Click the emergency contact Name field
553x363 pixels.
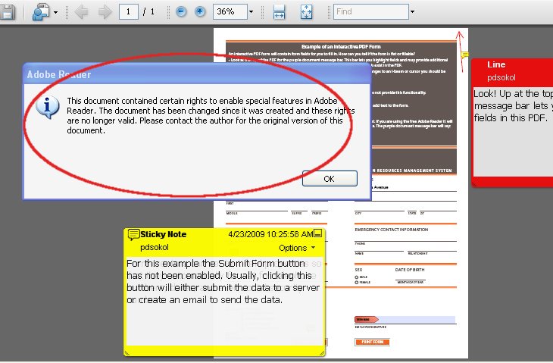tap(379, 248)
